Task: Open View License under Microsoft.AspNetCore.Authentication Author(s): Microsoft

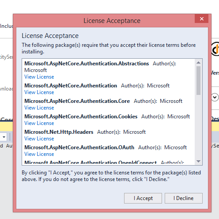Action: click(x=39, y=92)
